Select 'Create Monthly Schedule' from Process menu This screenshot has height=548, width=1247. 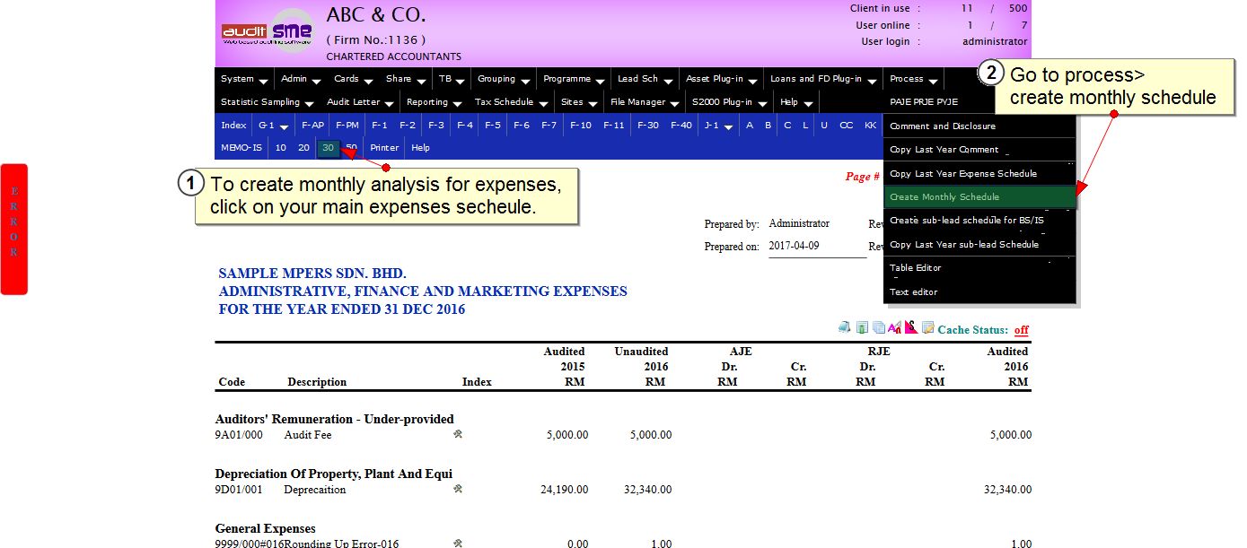[944, 197]
